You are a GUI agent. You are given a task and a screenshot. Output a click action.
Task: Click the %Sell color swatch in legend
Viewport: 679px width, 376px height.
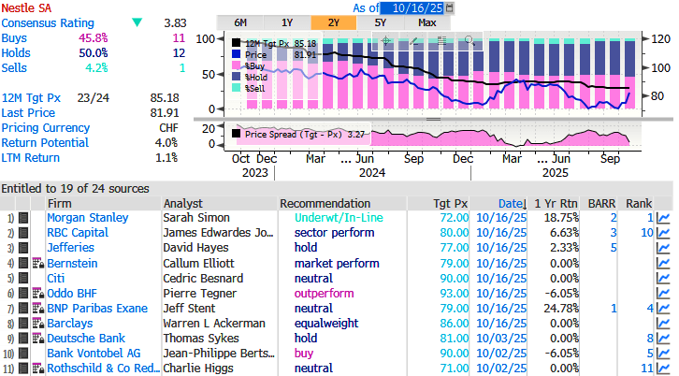pyautogui.click(x=237, y=88)
